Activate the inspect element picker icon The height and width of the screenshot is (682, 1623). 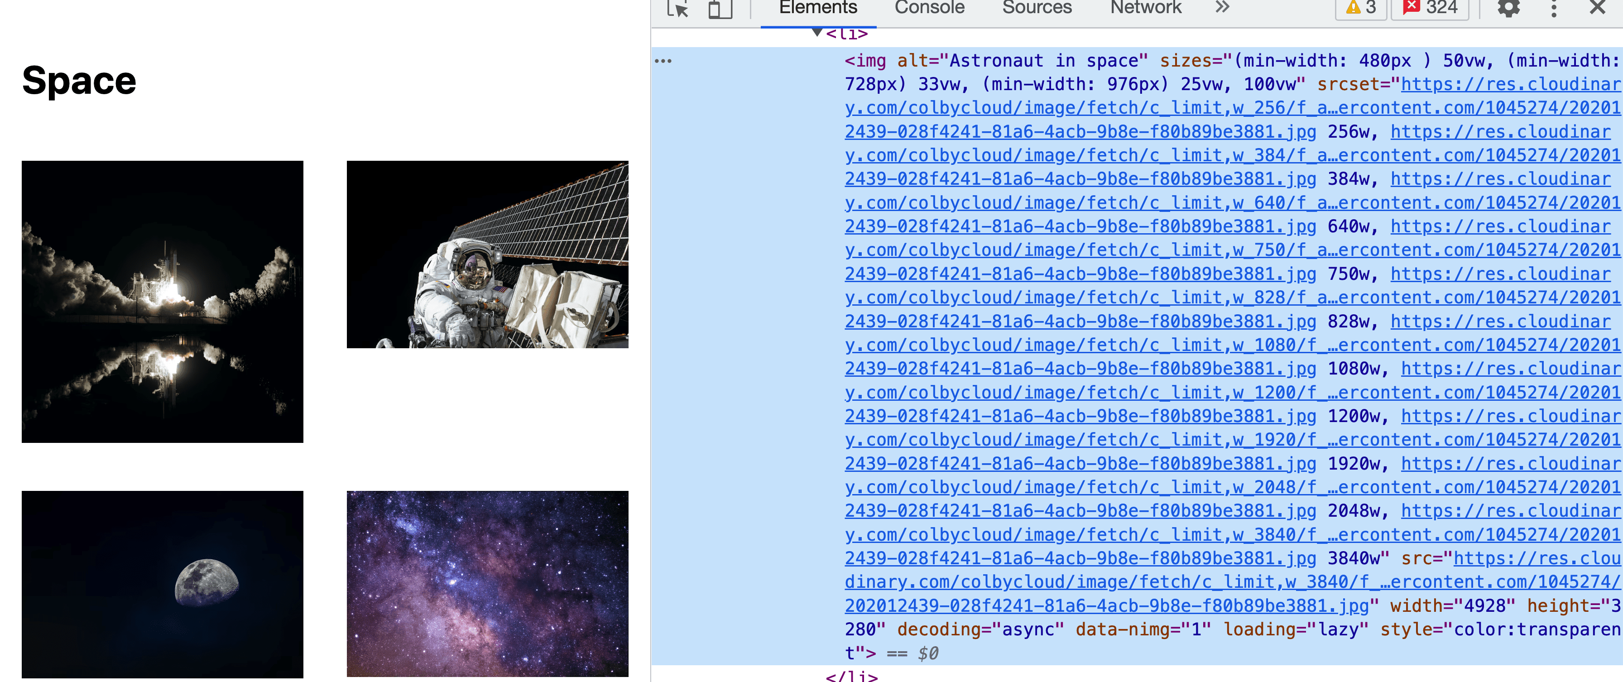point(678,8)
